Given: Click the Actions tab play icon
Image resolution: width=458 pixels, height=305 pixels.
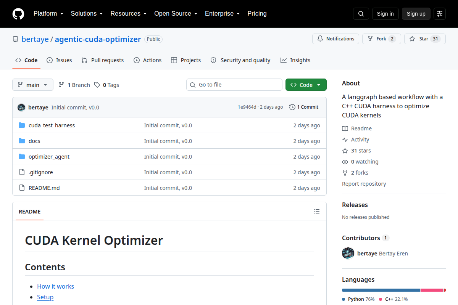Looking at the screenshot, I should [x=137, y=60].
